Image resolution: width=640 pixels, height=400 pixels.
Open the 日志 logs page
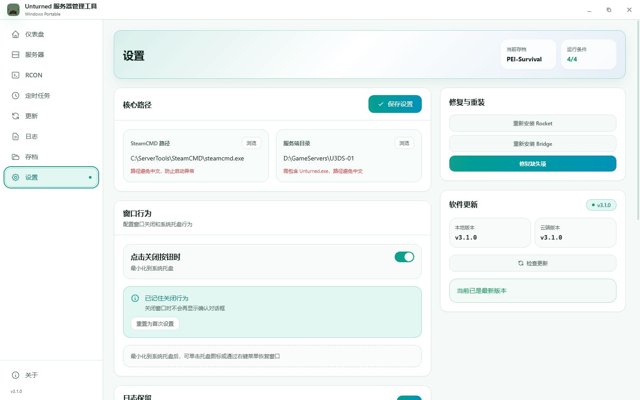point(51,136)
